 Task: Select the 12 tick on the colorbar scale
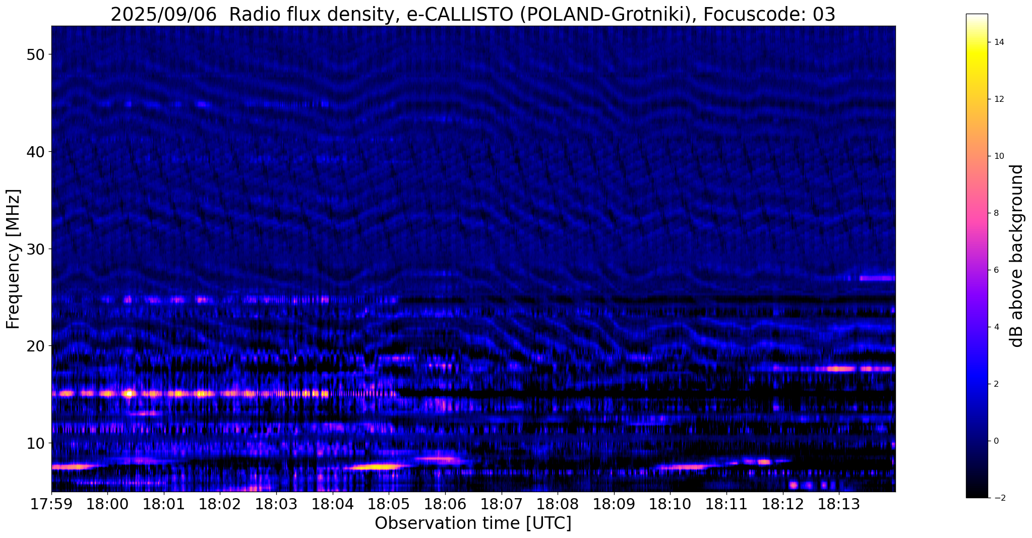click(x=998, y=99)
